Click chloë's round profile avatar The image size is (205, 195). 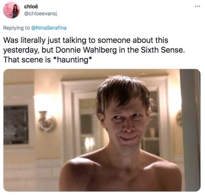click(x=12, y=10)
